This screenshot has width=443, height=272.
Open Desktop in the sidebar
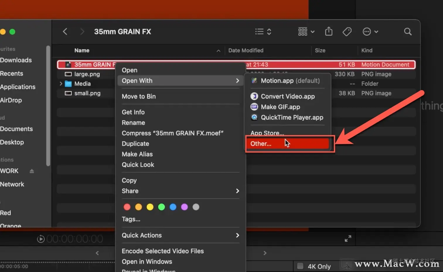coord(12,142)
